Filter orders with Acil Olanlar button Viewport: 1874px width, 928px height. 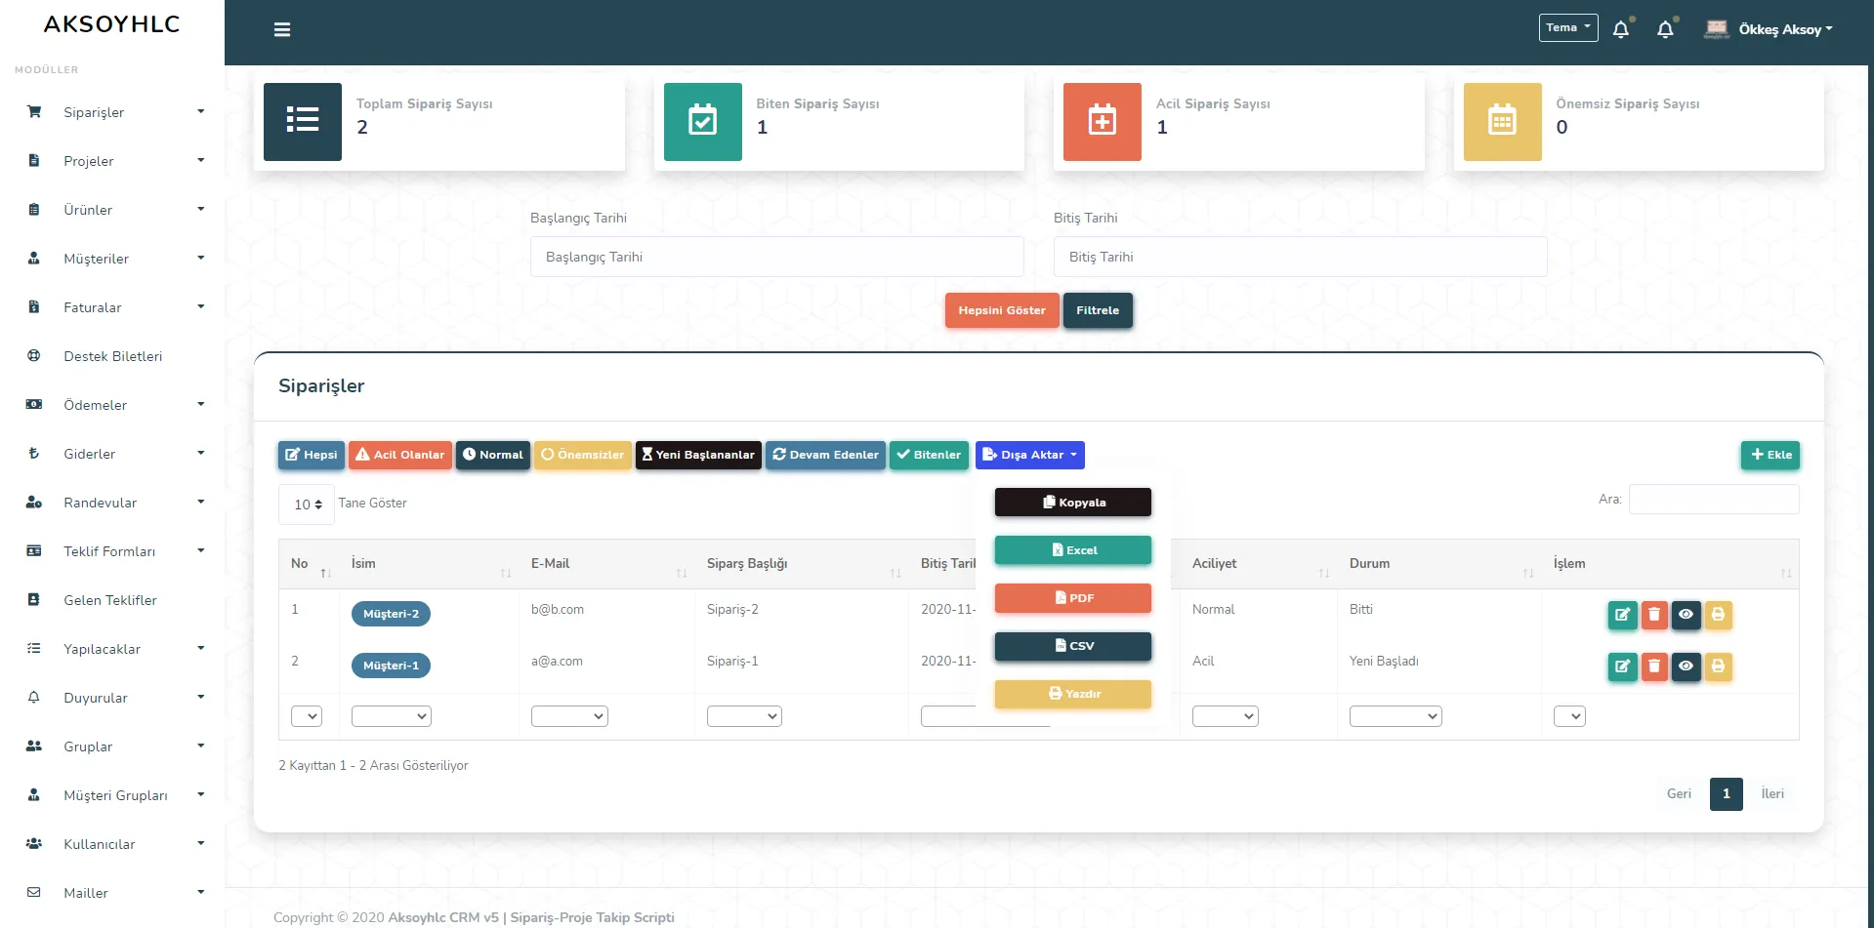[x=400, y=455]
